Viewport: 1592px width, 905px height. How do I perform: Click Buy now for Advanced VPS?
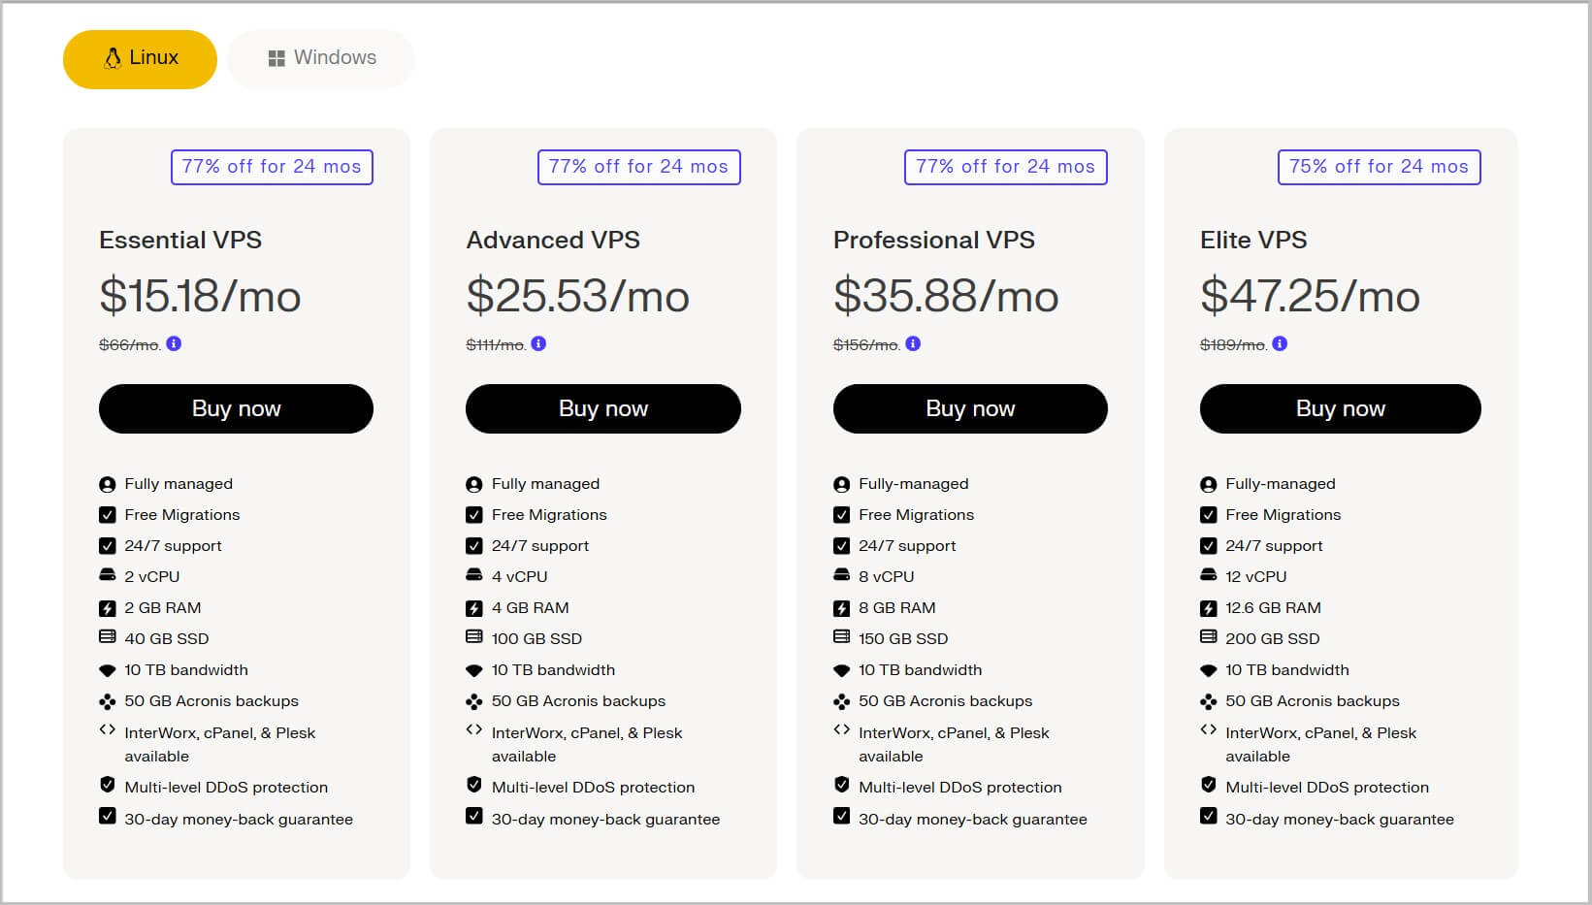[602, 408]
